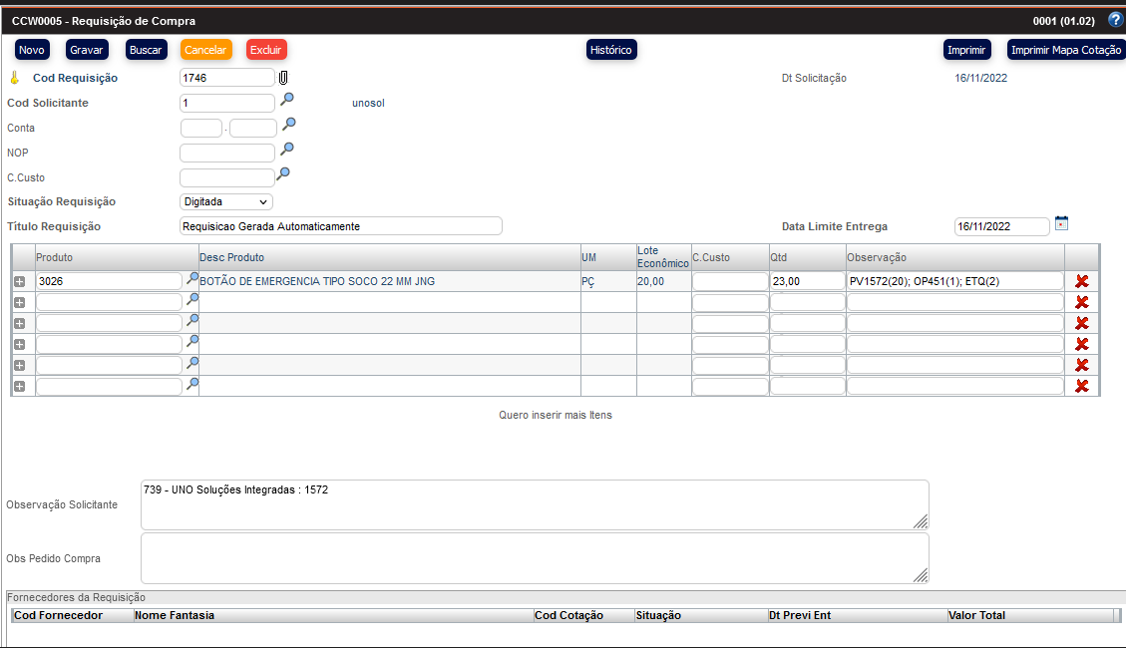Expand the second item row plus icon
The width and height of the screenshot is (1126, 648).
pos(19,303)
